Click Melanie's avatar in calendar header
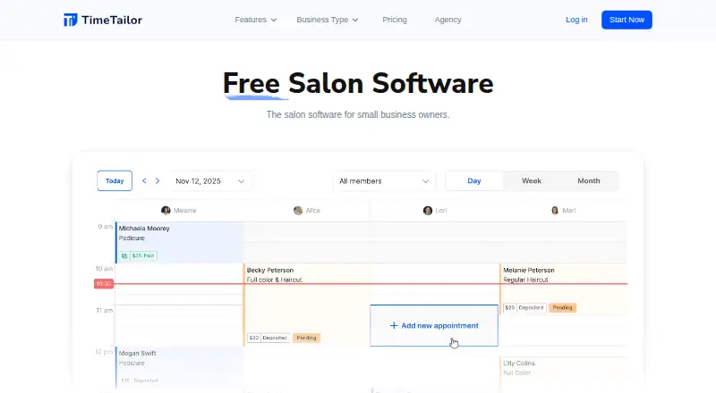 tap(166, 210)
